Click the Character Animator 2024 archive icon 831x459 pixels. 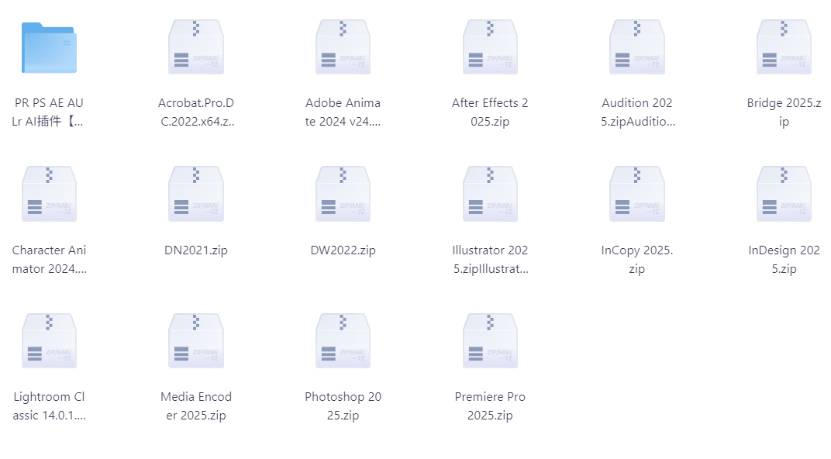click(49, 194)
